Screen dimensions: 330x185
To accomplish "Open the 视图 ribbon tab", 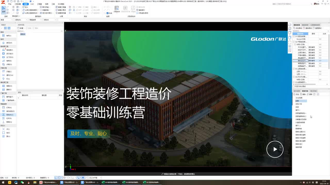I will click(47, 4).
